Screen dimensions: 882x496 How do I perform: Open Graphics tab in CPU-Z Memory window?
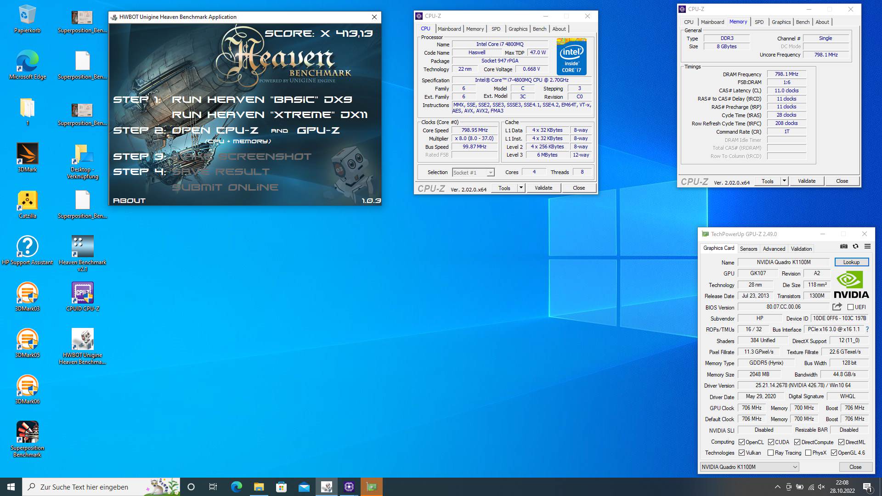pyautogui.click(x=781, y=22)
